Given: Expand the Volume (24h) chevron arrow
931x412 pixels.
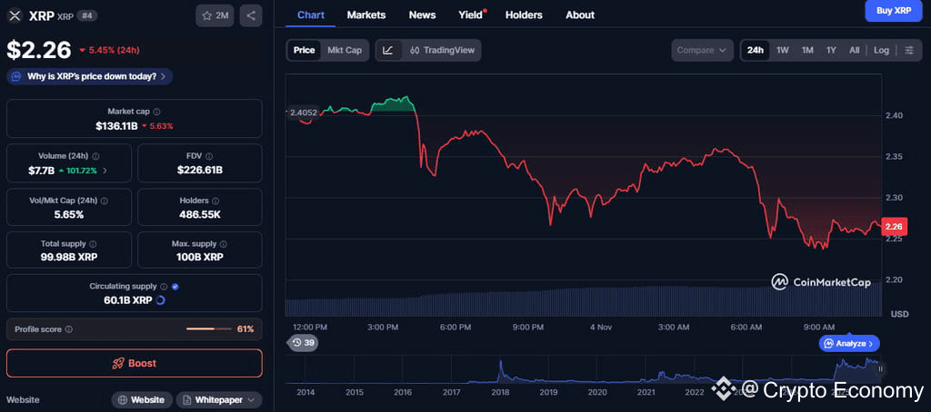Looking at the screenshot, I should (x=105, y=171).
